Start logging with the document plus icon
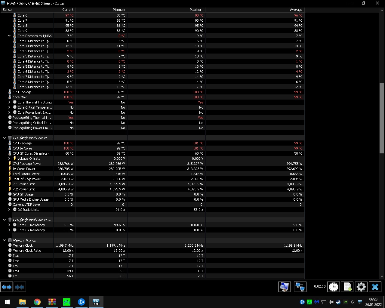Screen dimensions: 385x308 point(347,287)
